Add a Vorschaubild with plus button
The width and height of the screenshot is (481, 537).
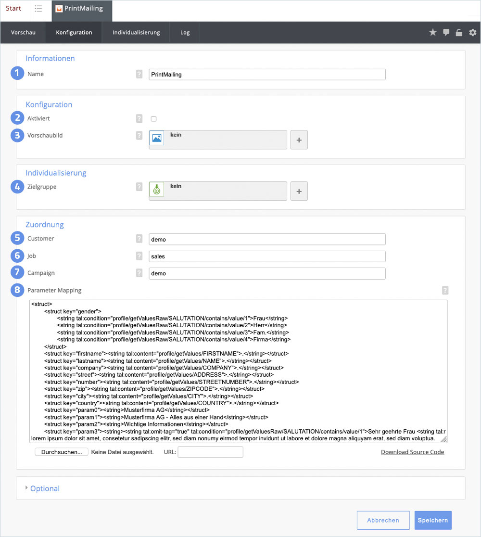click(299, 140)
